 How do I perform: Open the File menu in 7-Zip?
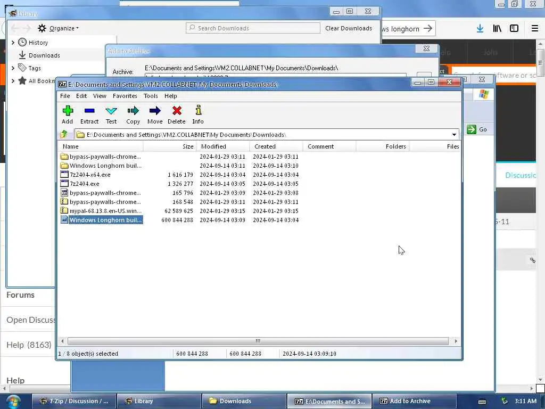(x=65, y=96)
